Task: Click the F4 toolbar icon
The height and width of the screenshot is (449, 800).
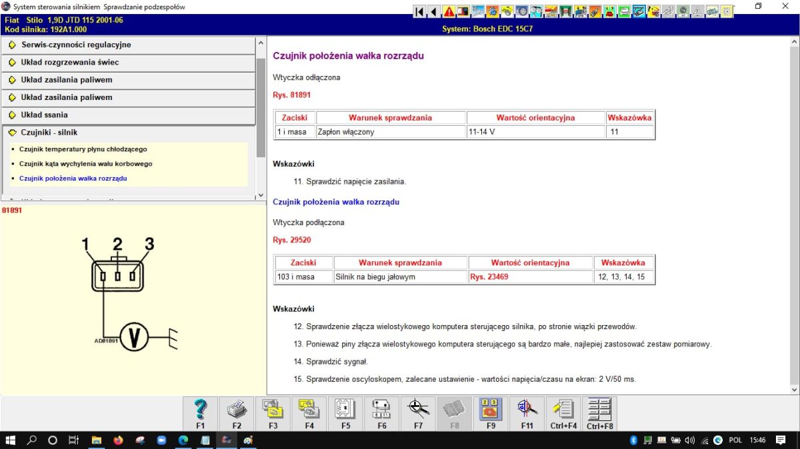Action: point(309,413)
